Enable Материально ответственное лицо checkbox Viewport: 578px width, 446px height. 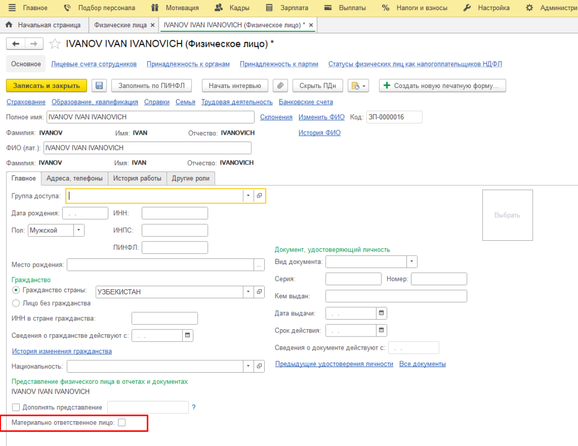(x=121, y=422)
